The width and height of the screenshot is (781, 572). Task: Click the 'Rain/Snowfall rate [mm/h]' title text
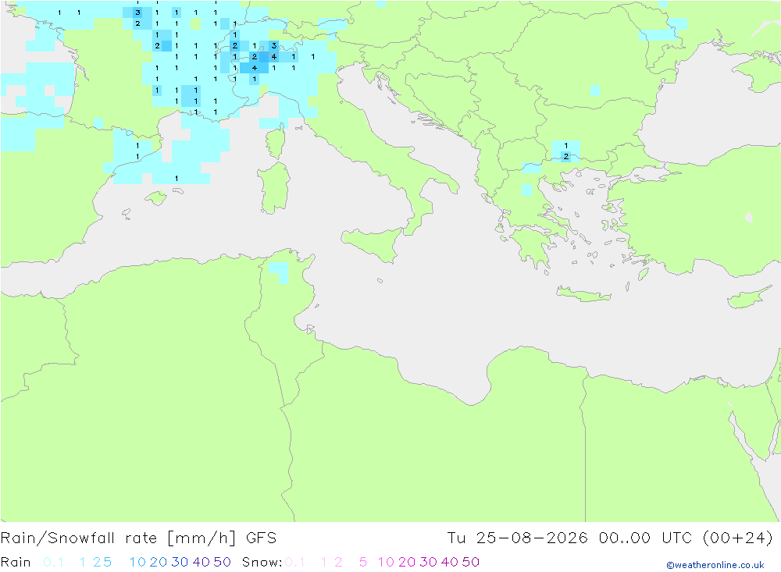pyautogui.click(x=118, y=538)
